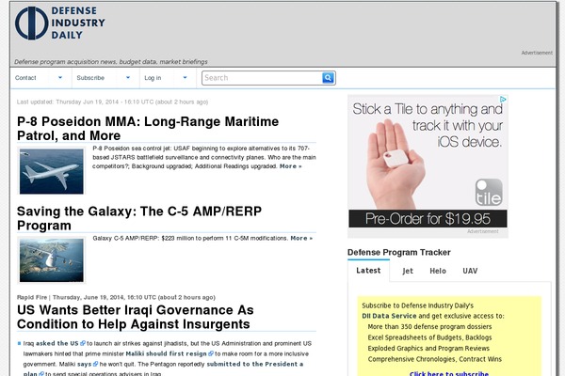Click More link in Galaxy C-5 summary
565x376 pixels.
point(301,238)
